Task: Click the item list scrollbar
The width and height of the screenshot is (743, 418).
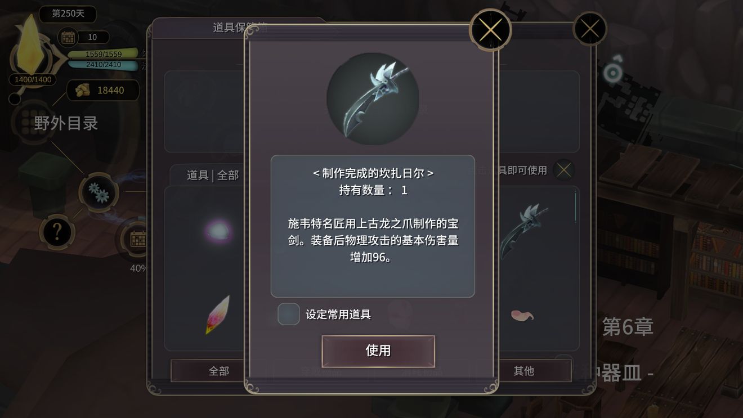Action: point(575,207)
